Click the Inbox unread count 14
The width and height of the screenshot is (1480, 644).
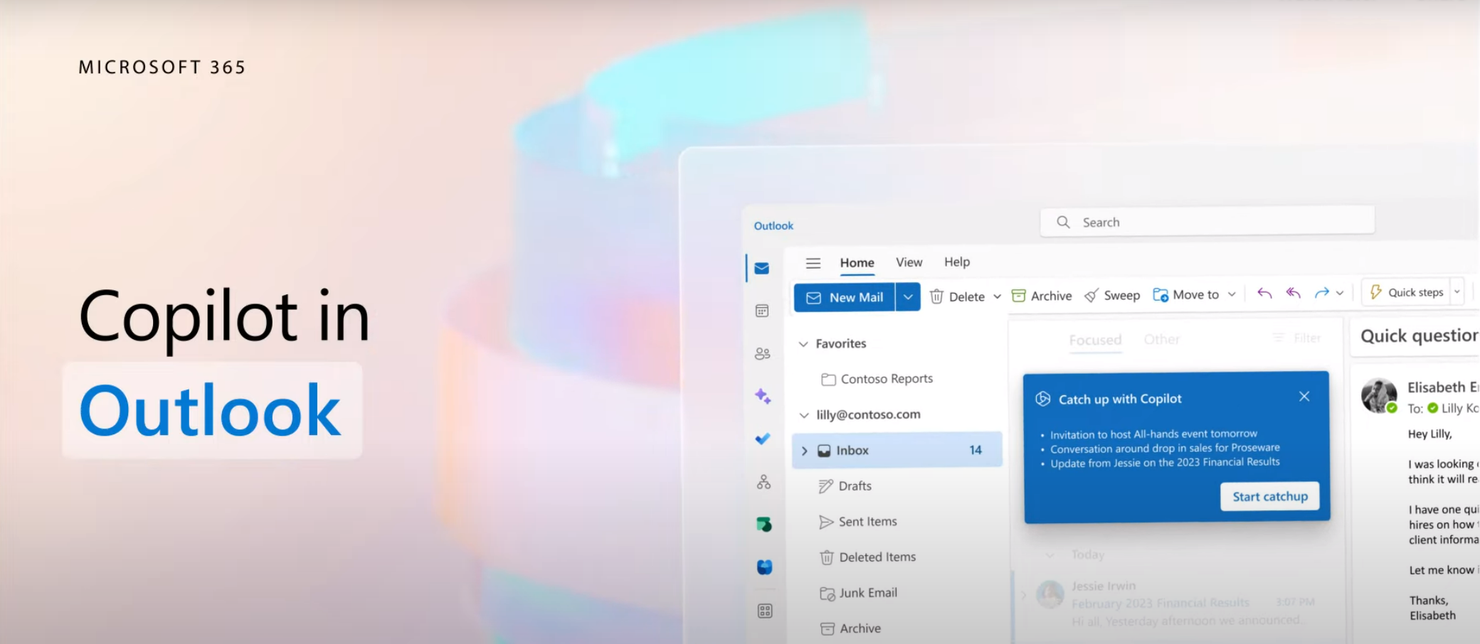pyautogui.click(x=976, y=450)
